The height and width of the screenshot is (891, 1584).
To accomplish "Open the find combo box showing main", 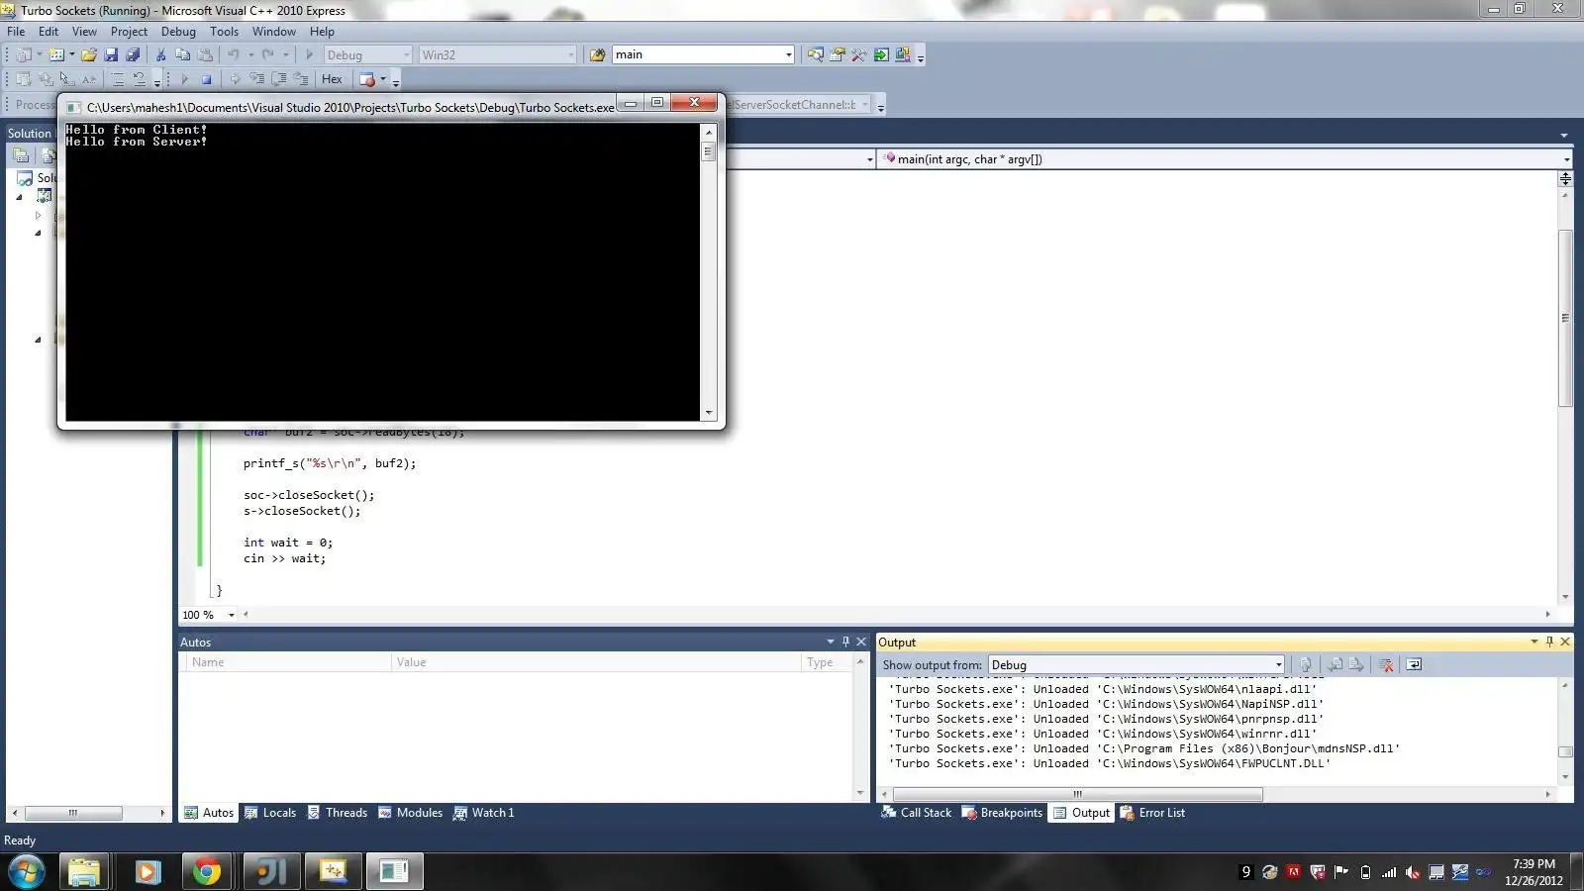I will click(x=703, y=54).
